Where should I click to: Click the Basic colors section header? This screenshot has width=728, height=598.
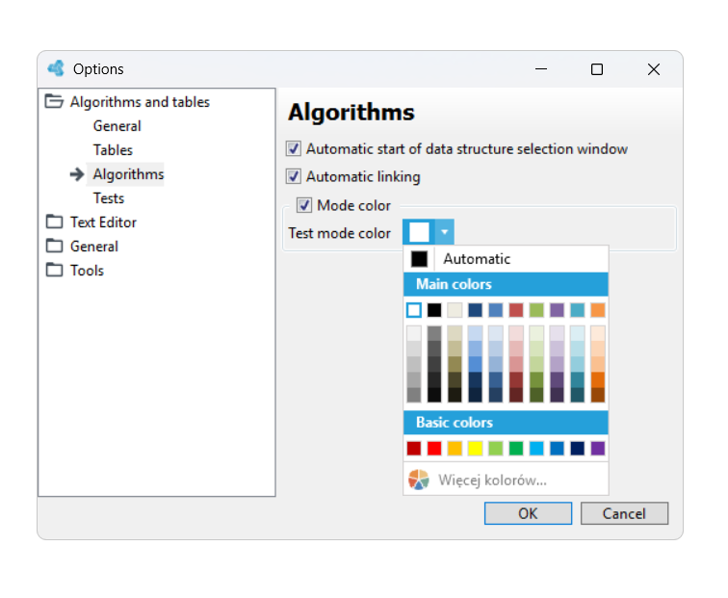coord(507,422)
